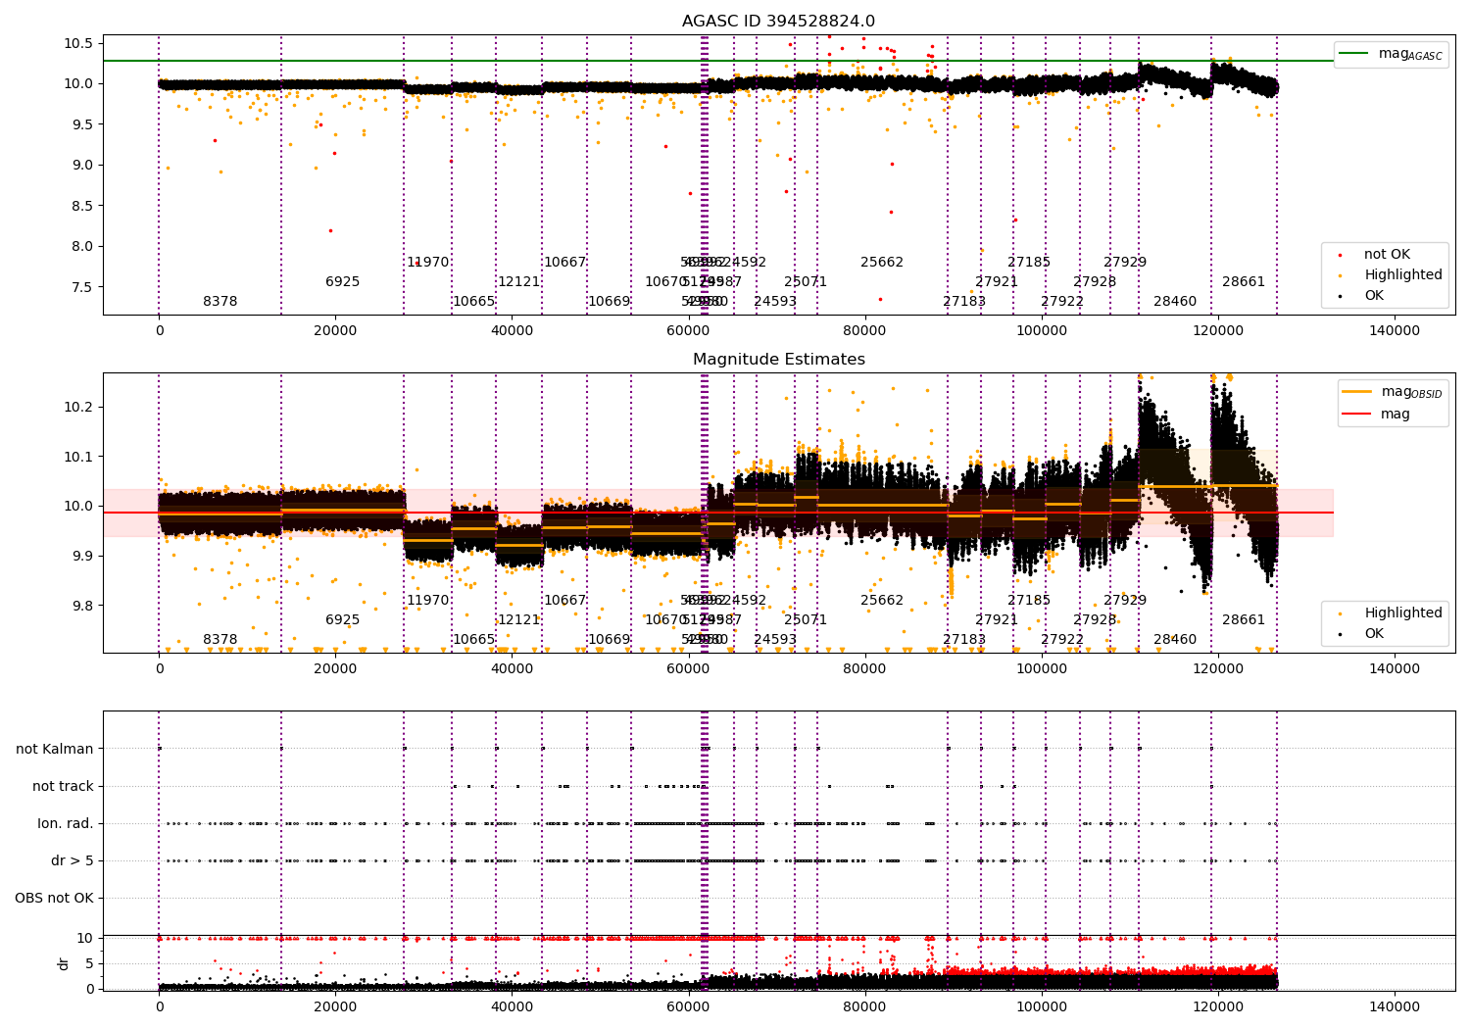
Task: Click OBSID label 10669 in the top plot
Action: 610,302
